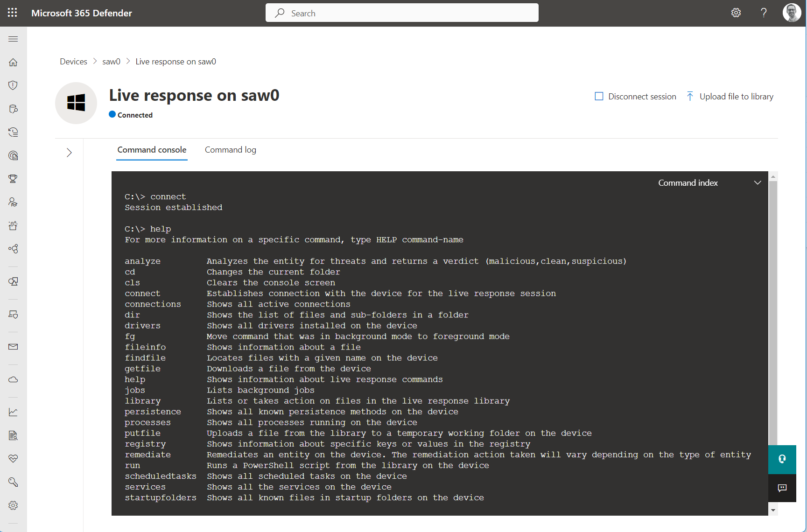The height and width of the screenshot is (532, 807).
Task: Click the 'Connected' status label
Action: [135, 115]
